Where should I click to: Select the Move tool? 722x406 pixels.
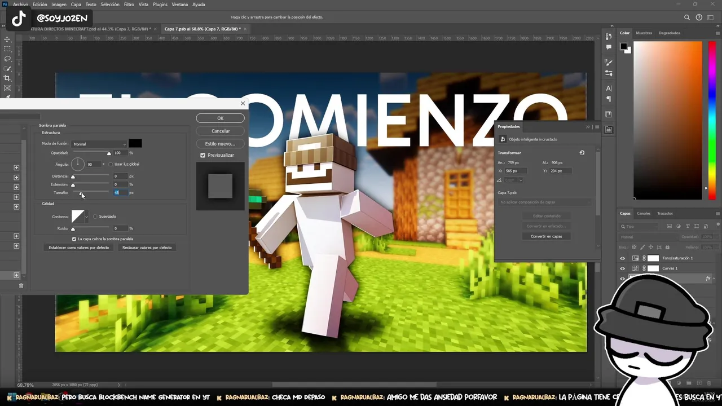[x=7, y=39]
